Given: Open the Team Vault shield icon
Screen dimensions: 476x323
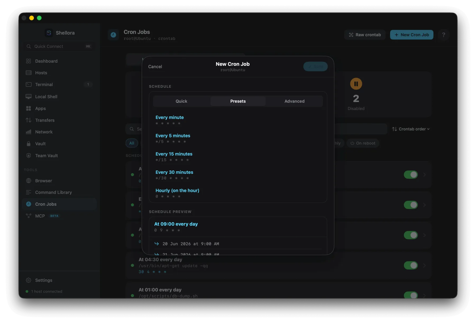Looking at the screenshot, I should [29, 155].
